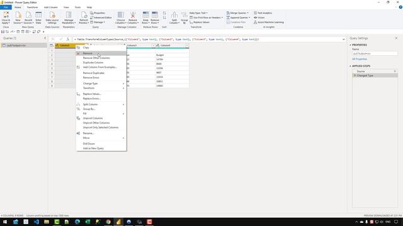Open the New Source button
Image resolution: width=403 pixels, height=226 pixels.
click(x=18, y=18)
